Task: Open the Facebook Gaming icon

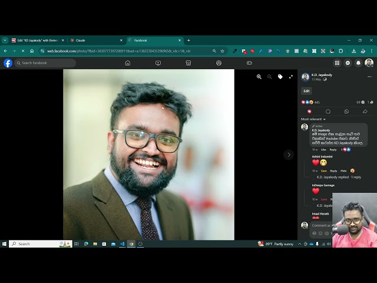Action: [249, 63]
